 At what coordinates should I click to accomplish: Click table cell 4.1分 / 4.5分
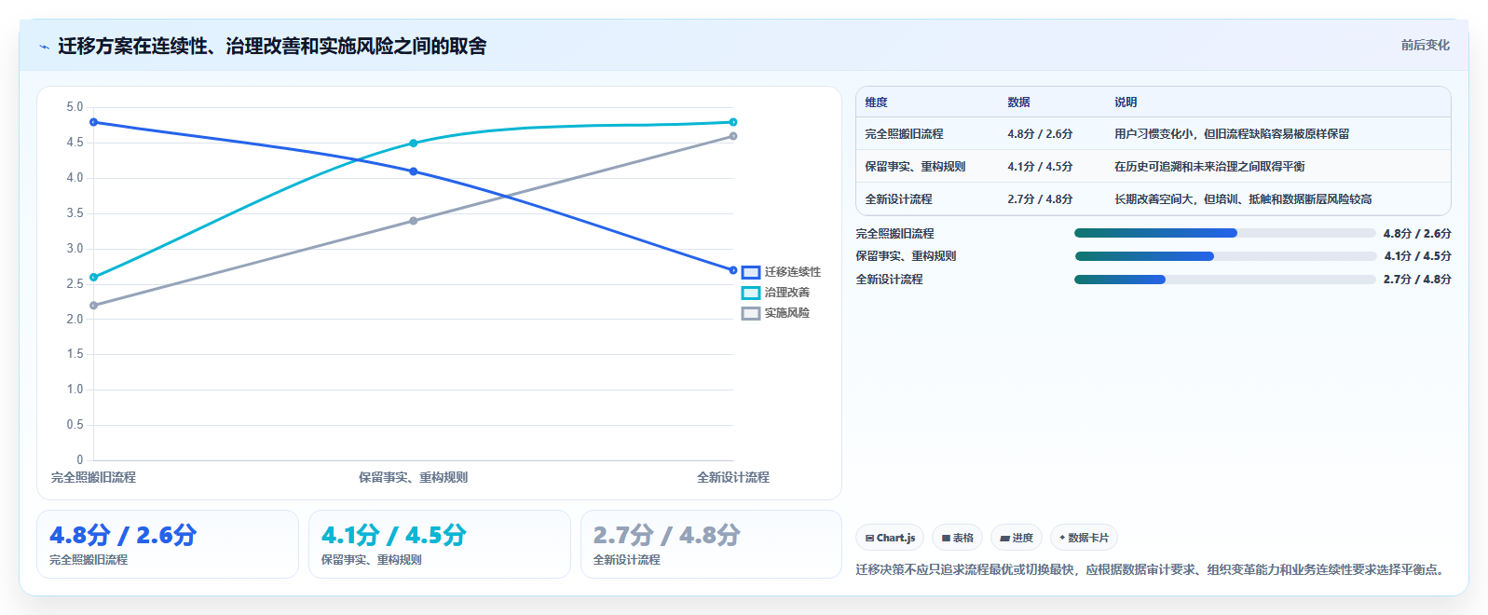point(1040,167)
